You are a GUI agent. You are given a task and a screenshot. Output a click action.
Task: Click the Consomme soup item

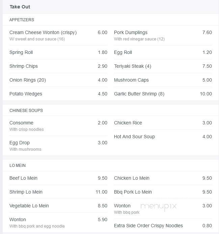(x=21, y=123)
